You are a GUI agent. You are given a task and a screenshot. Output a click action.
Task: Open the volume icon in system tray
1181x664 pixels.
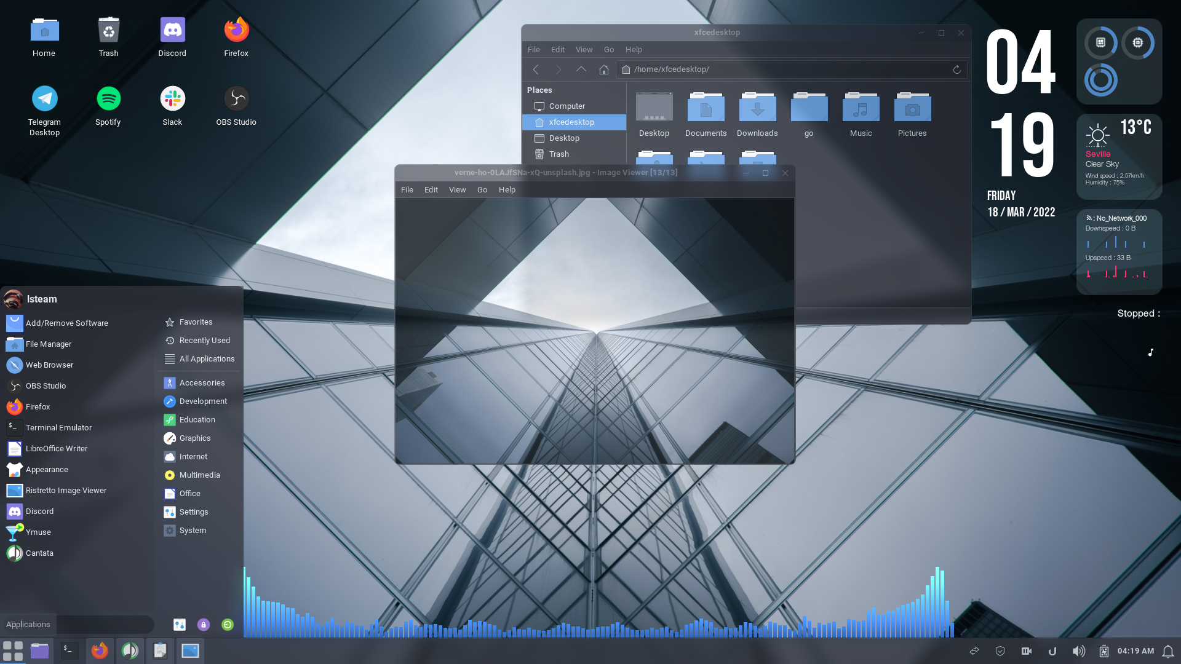tap(1078, 651)
